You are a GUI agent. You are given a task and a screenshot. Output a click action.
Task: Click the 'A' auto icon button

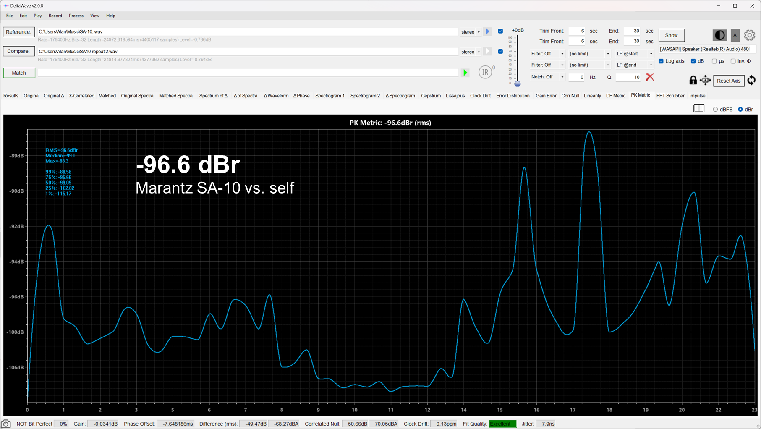coord(735,35)
